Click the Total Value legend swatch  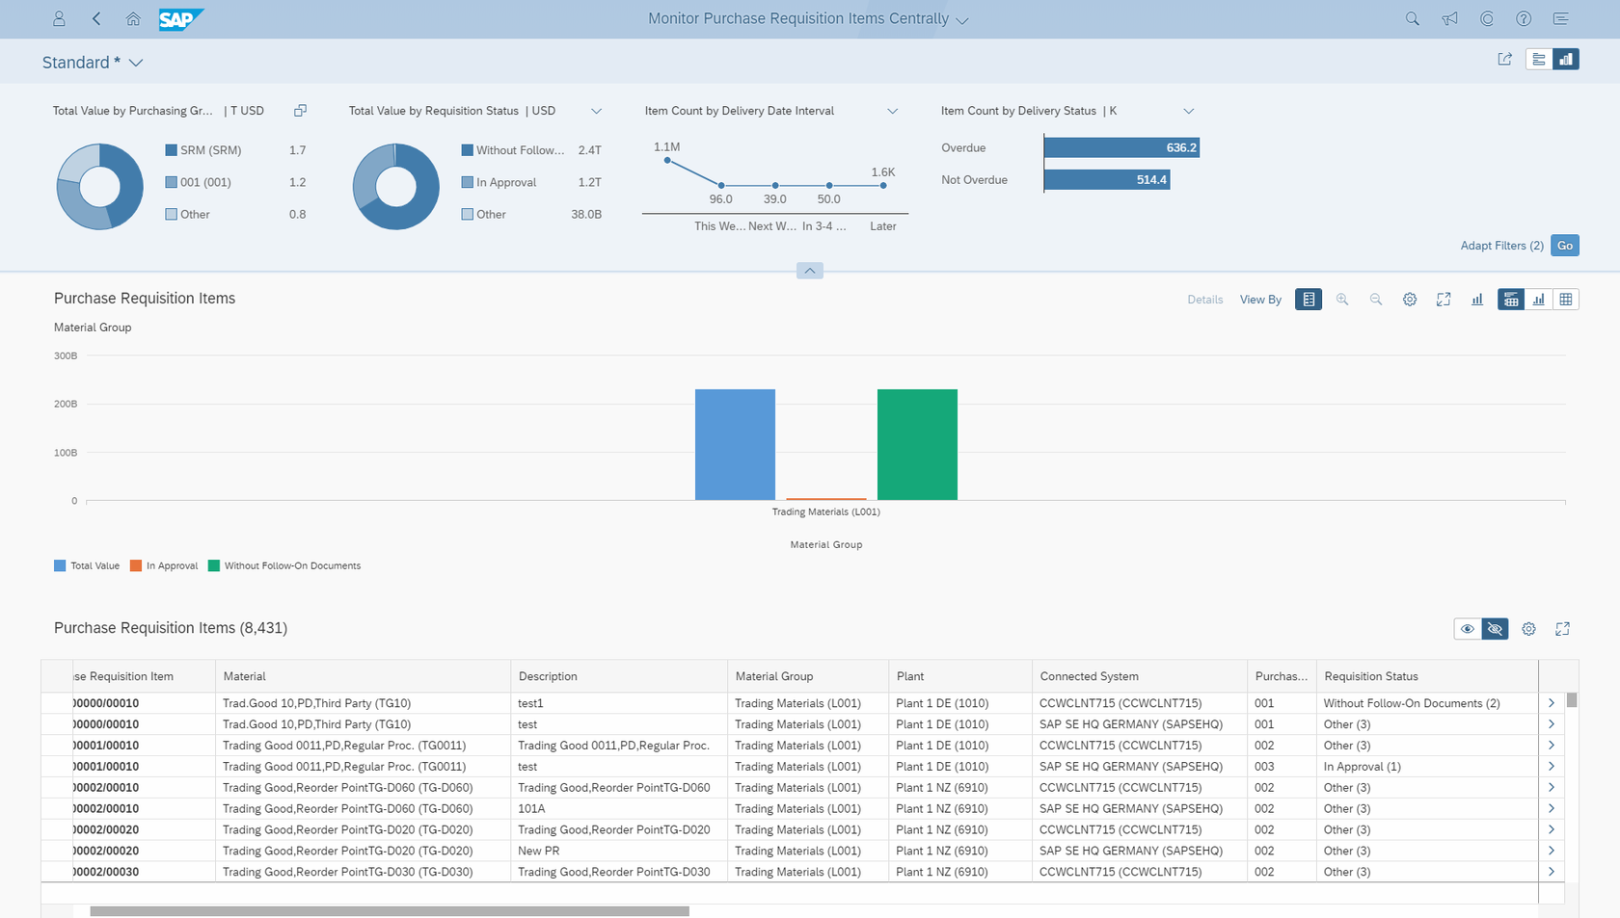pos(60,566)
